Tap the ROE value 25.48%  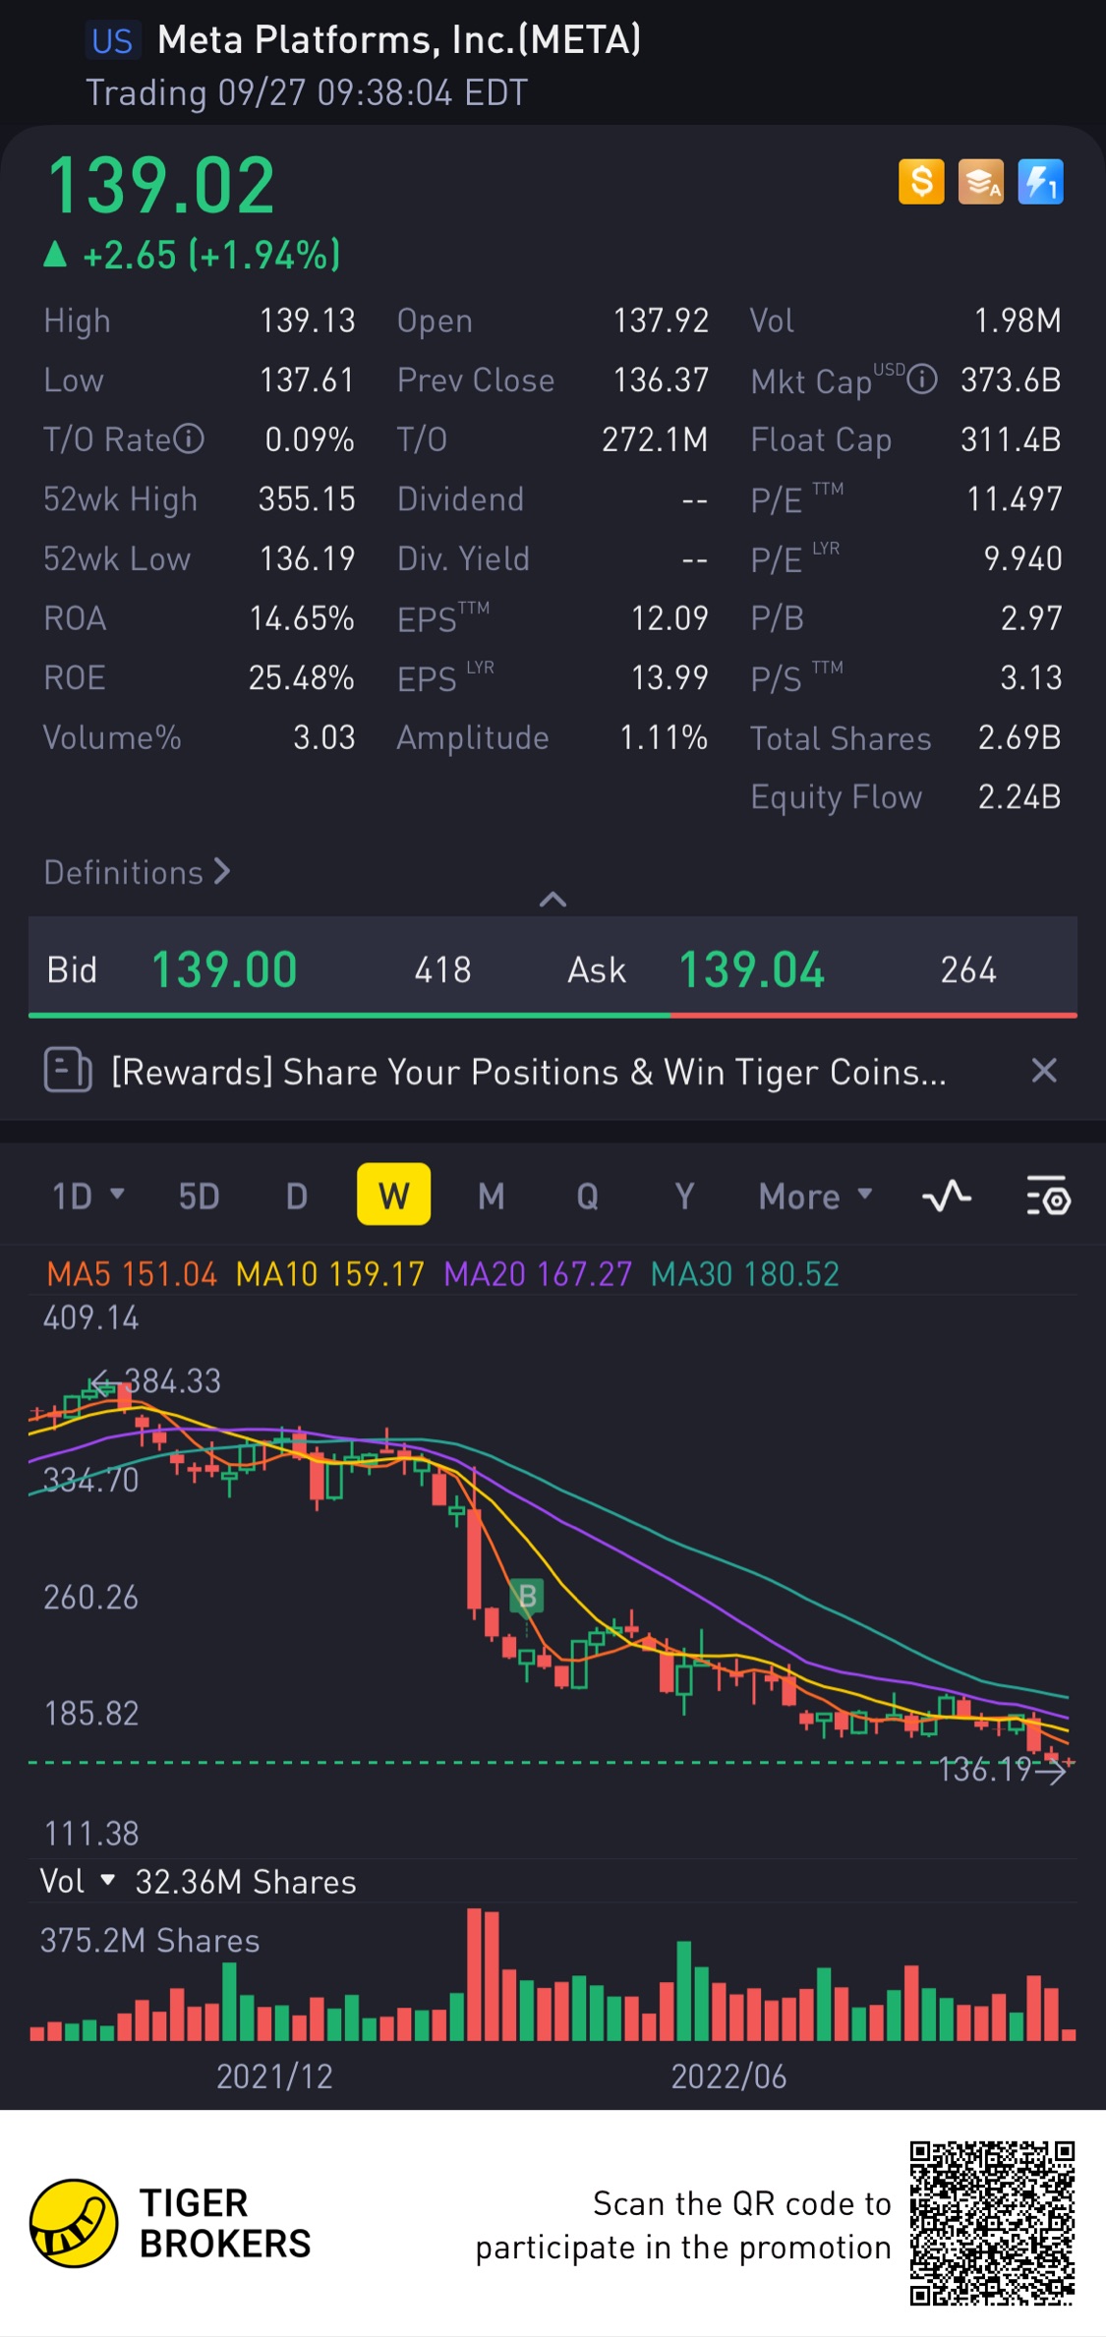point(301,677)
